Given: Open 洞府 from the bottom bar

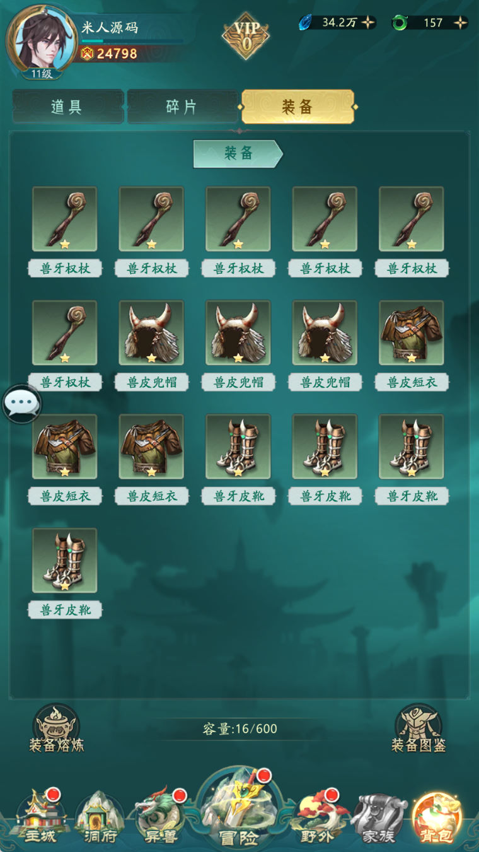Looking at the screenshot, I should click(x=99, y=818).
